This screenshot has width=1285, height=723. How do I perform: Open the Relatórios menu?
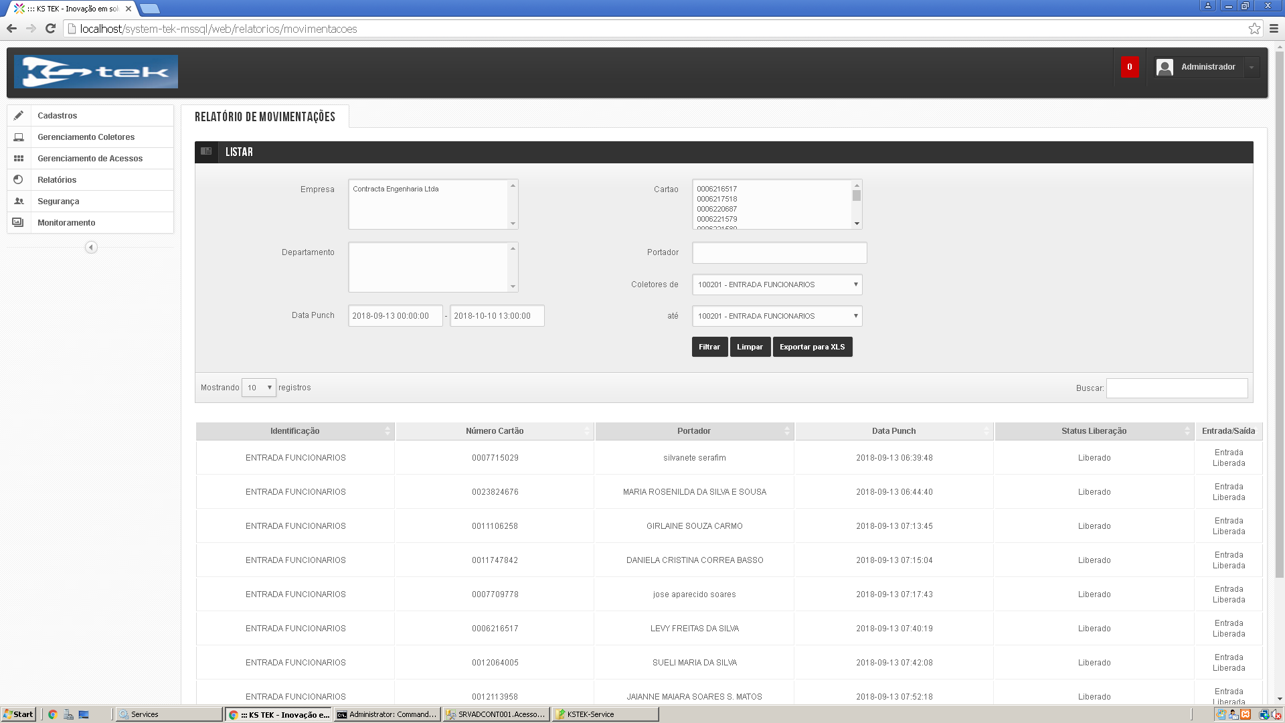click(x=90, y=180)
